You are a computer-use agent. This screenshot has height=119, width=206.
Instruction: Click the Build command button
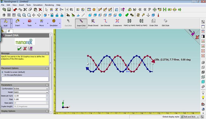pyautogui.click(x=6, y=23)
